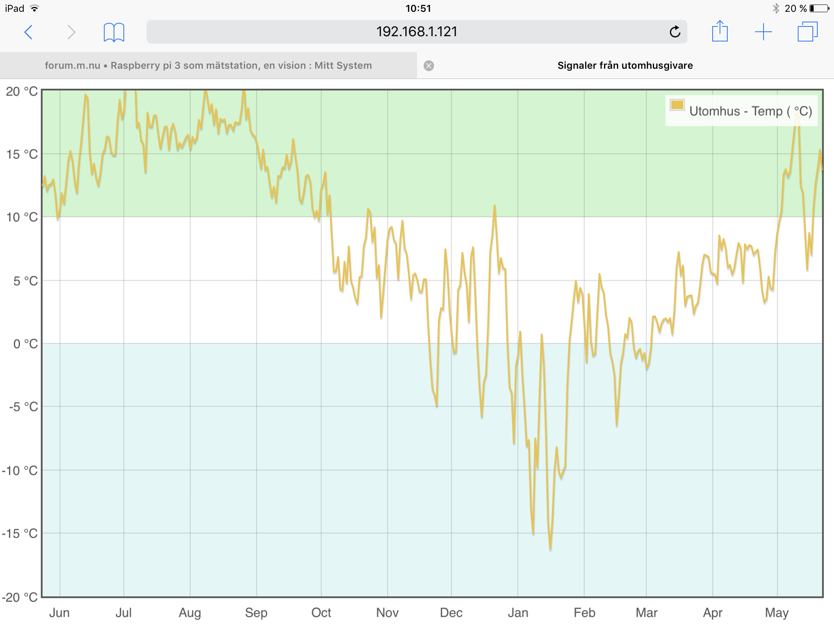
Task: Click the yellow Utomhus legend color swatch
Action: (677, 105)
